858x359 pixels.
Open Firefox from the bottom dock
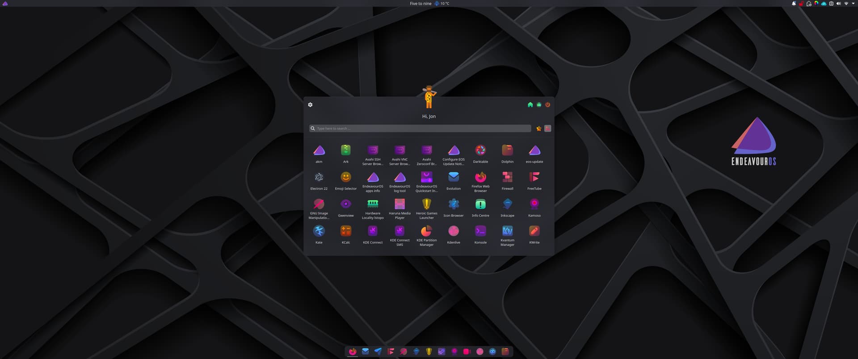click(353, 351)
